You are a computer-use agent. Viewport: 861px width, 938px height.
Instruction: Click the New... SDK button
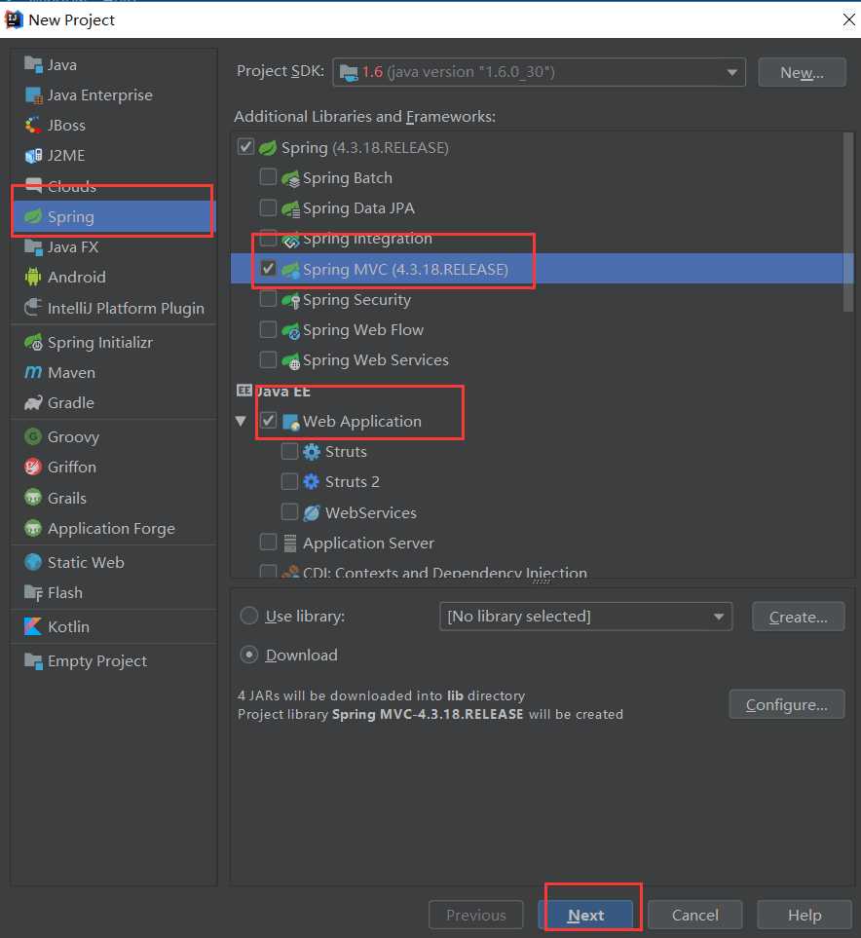pos(802,72)
